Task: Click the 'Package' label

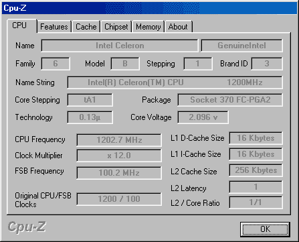Action: click(157, 100)
